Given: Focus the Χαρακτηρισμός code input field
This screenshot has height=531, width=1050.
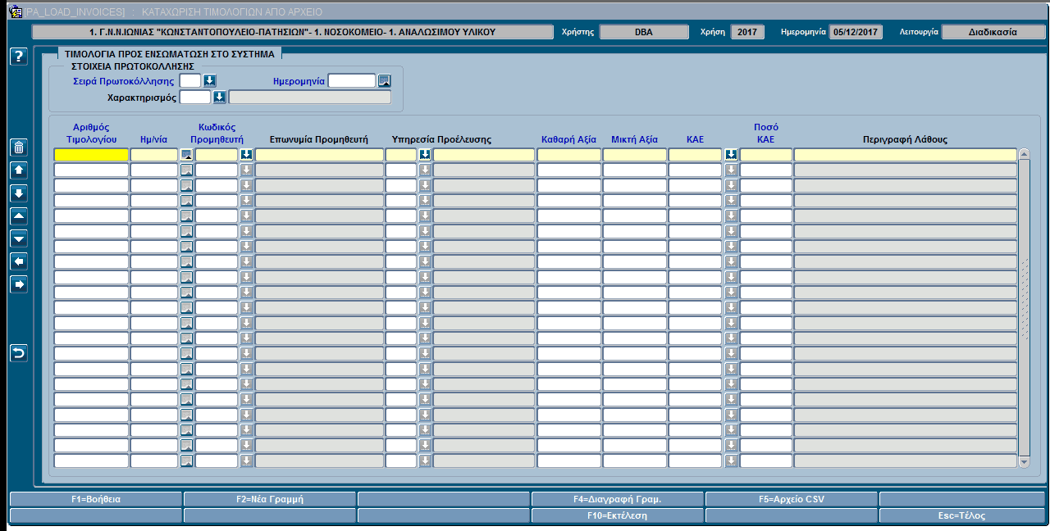Looking at the screenshot, I should coord(195,98).
